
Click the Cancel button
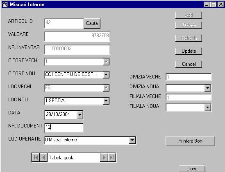(189, 64)
